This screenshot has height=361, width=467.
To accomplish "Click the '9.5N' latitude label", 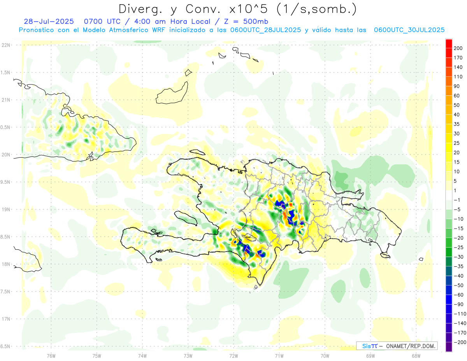I will [x=5, y=182].
